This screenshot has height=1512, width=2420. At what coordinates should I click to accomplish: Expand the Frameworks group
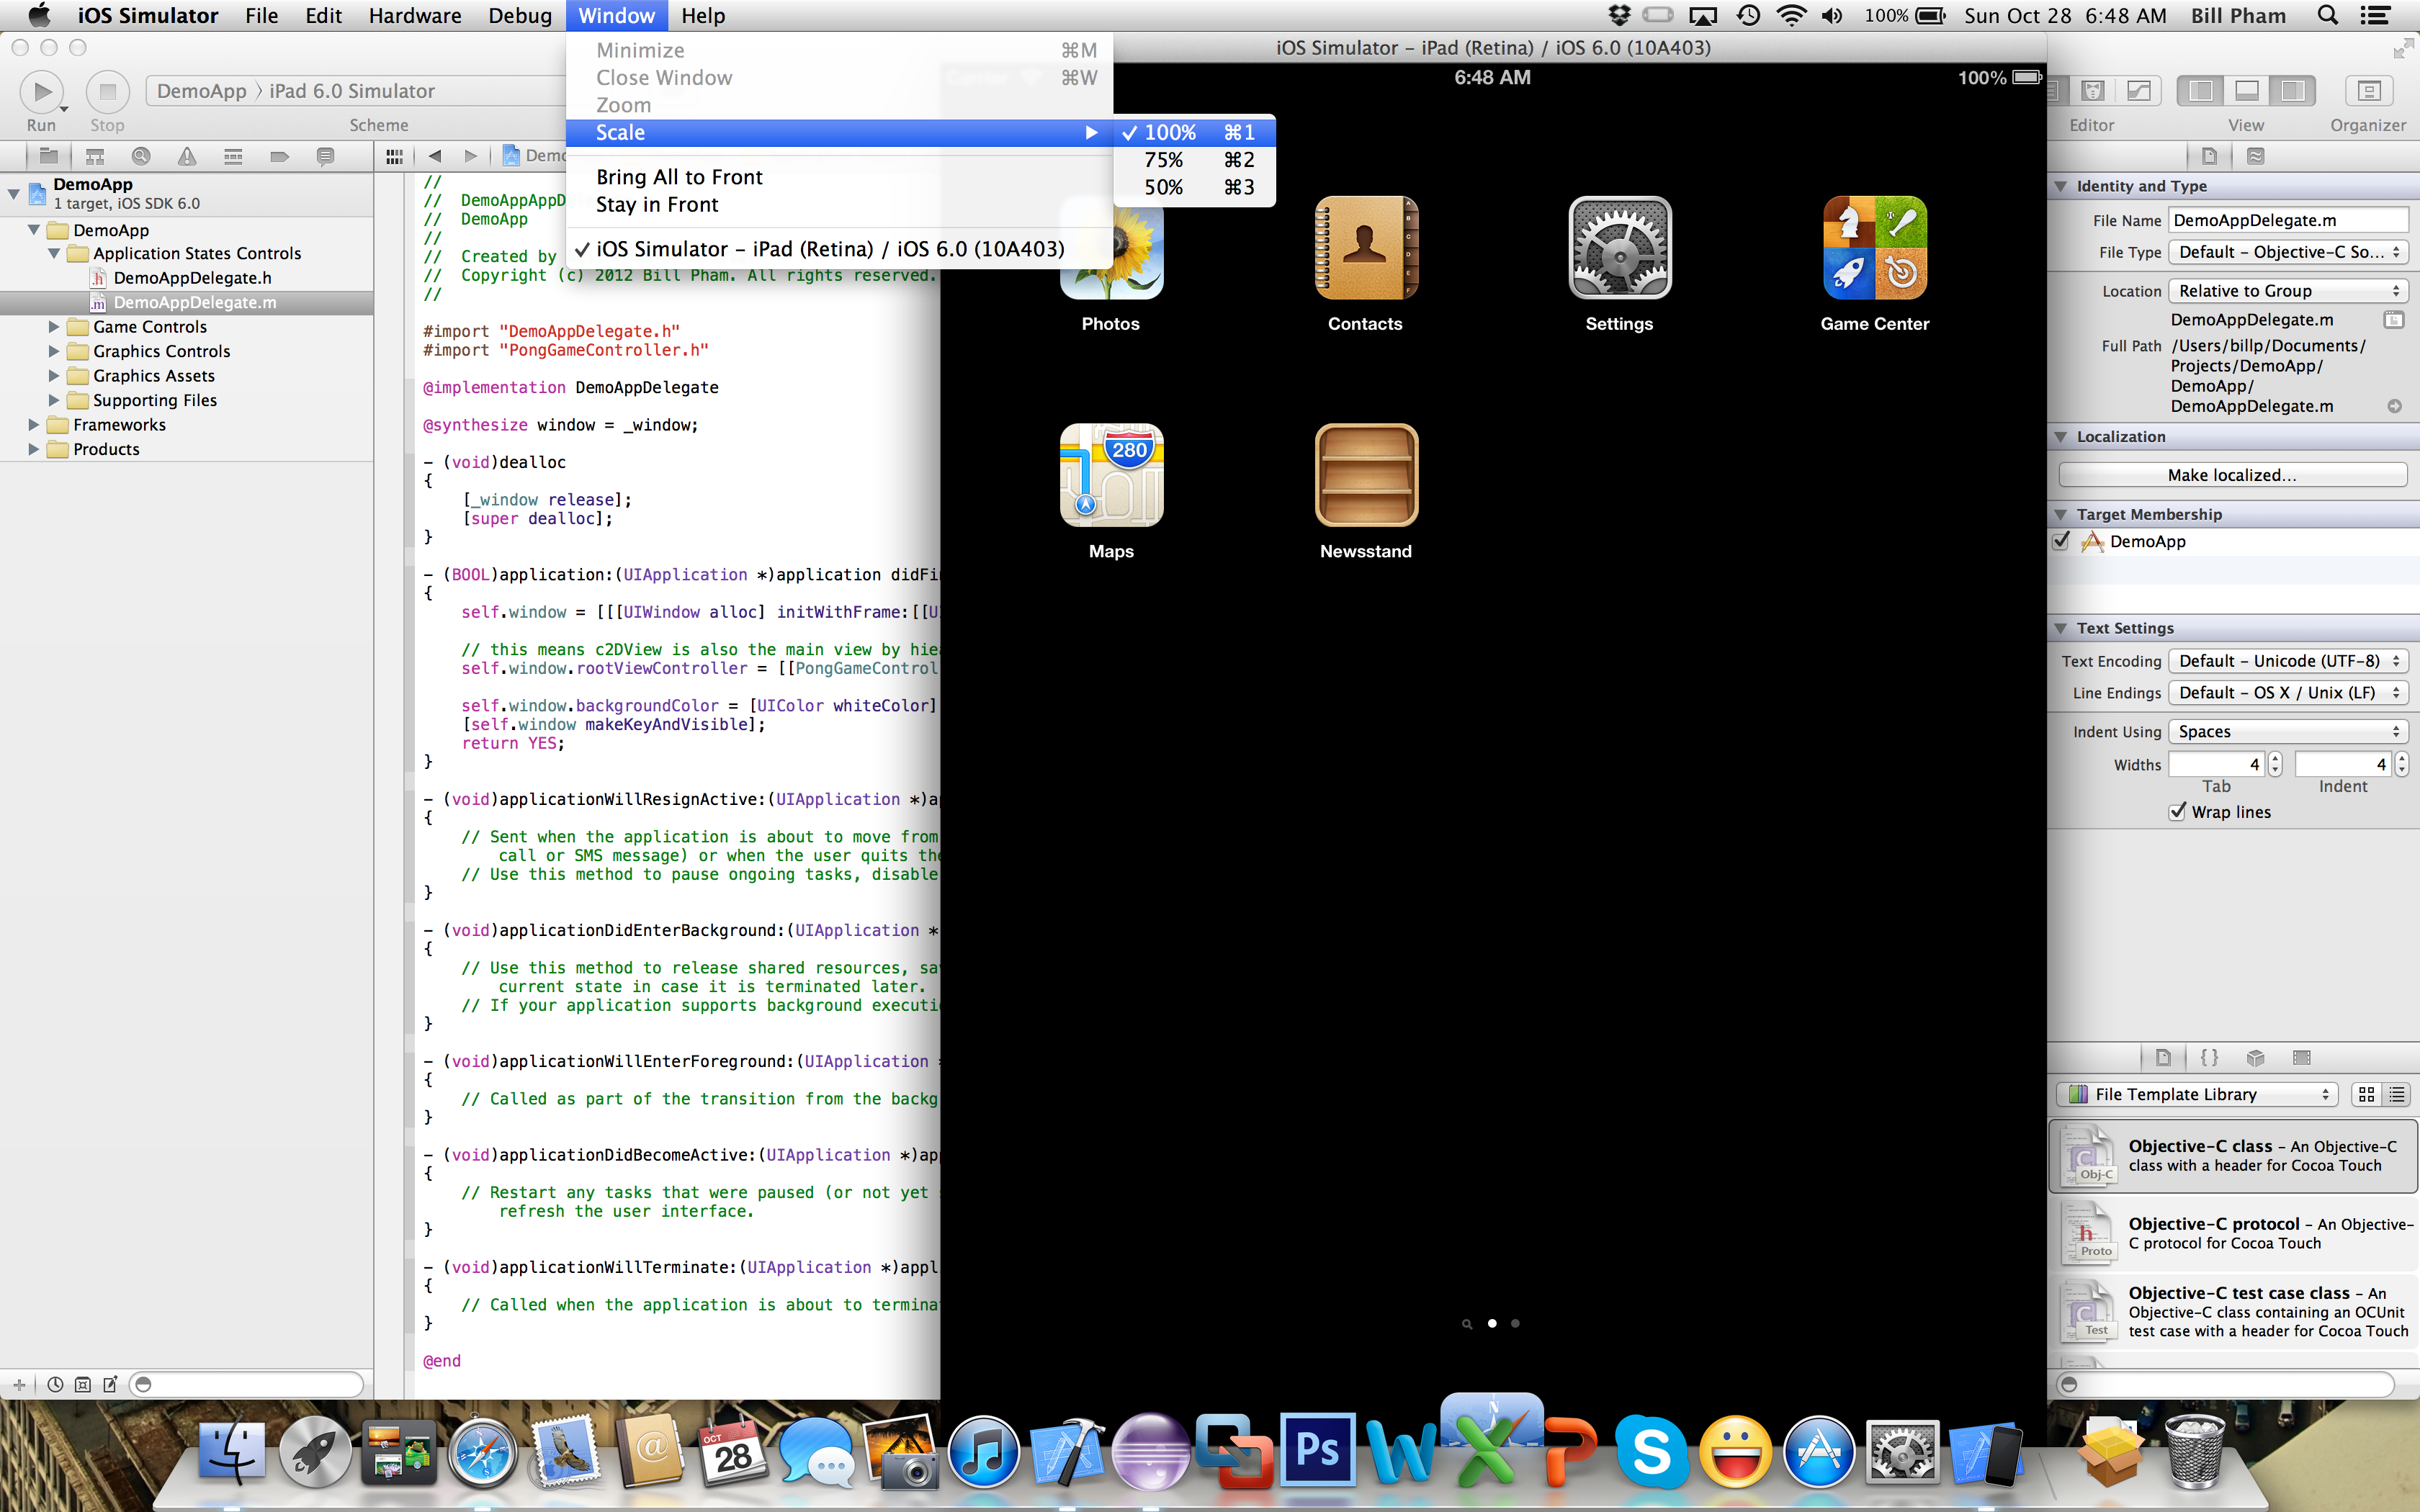34,425
